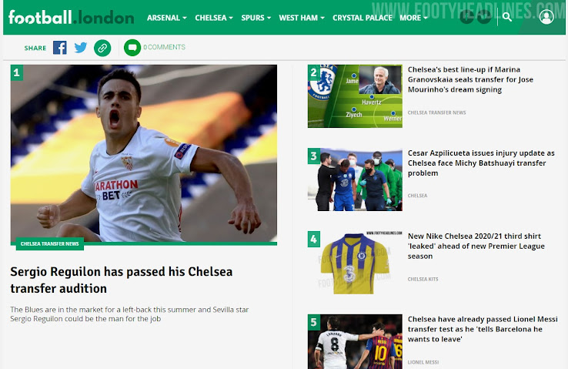
Task: Open headline about Marina Granovskaia and Mourinho's dream signing
Action: [470, 79]
